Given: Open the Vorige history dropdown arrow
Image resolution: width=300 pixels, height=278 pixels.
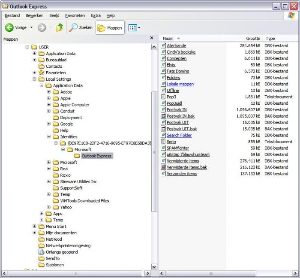Looking at the screenshot, I should (x=31, y=27).
